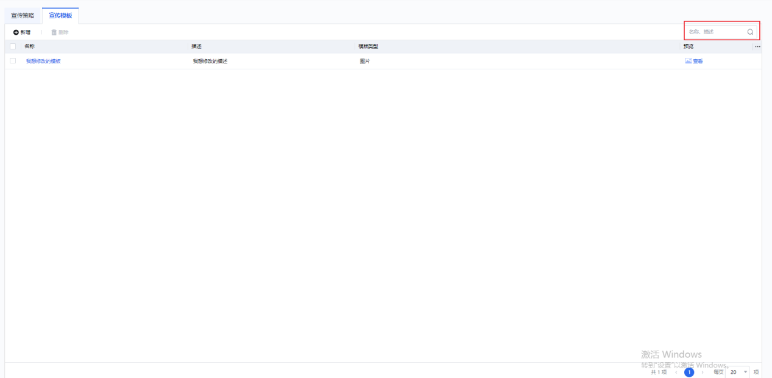Go to the previous page arrow
This screenshot has height=378, width=772.
(x=676, y=372)
